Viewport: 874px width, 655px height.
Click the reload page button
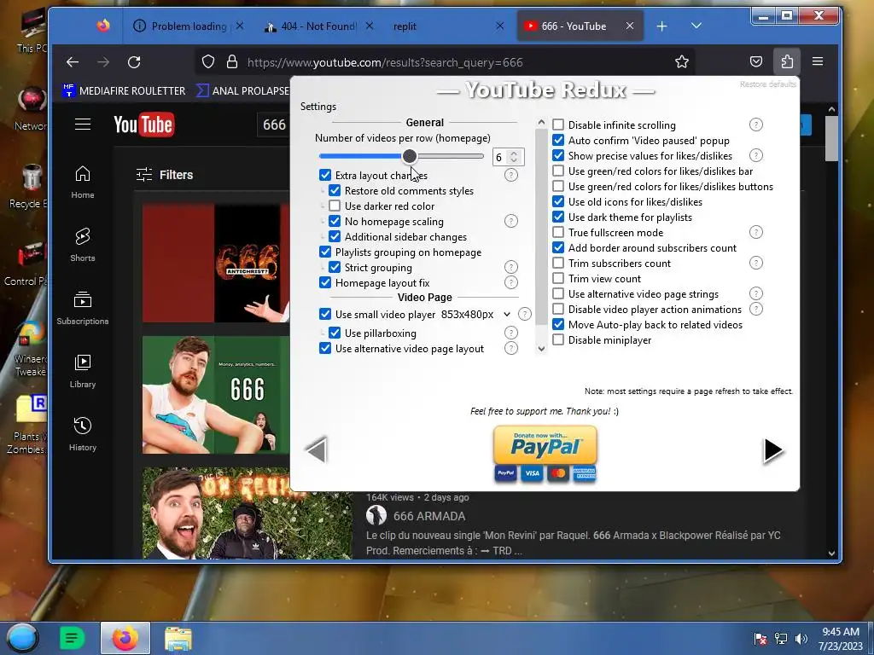[x=134, y=61]
